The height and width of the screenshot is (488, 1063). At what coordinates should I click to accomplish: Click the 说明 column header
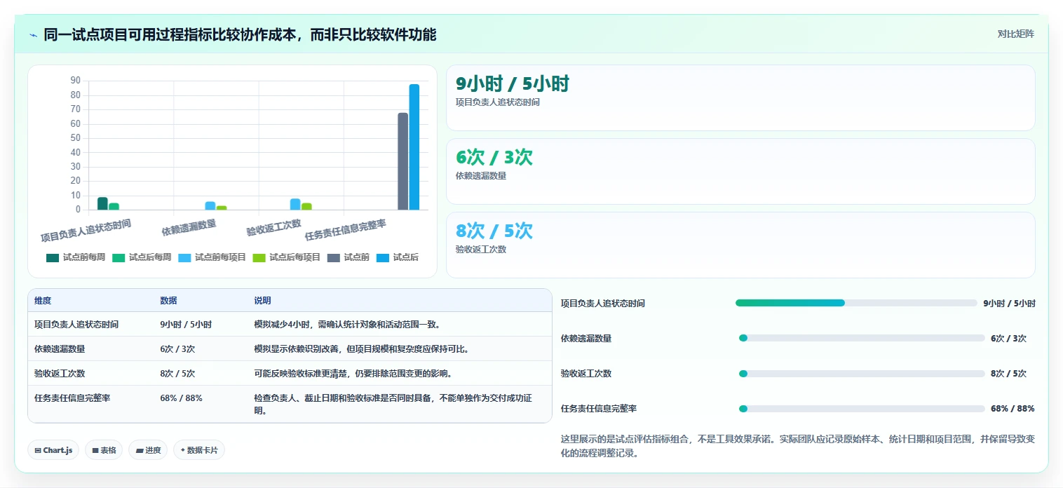click(262, 300)
